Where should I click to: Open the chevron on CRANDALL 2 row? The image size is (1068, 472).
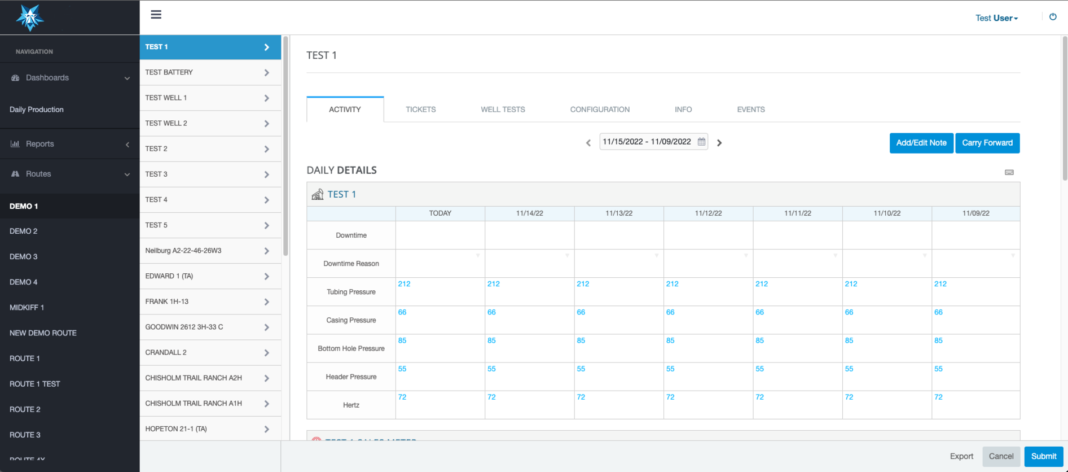(267, 353)
